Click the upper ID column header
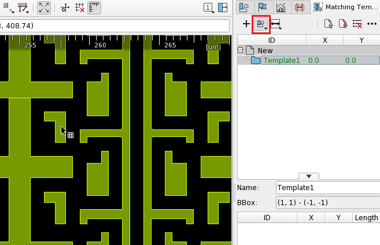This screenshot has height=245, width=380. pyautogui.click(x=272, y=40)
